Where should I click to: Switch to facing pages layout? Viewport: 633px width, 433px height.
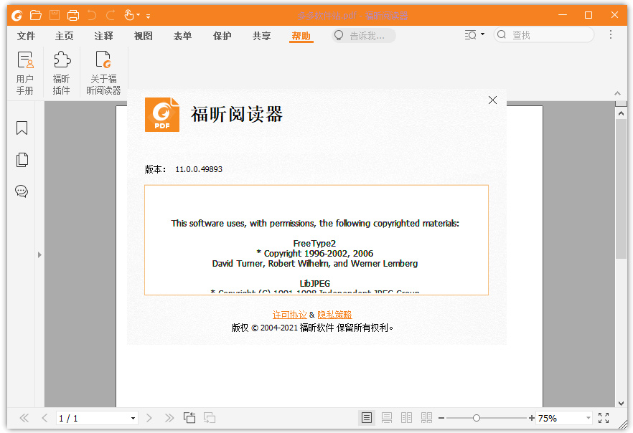(405, 417)
